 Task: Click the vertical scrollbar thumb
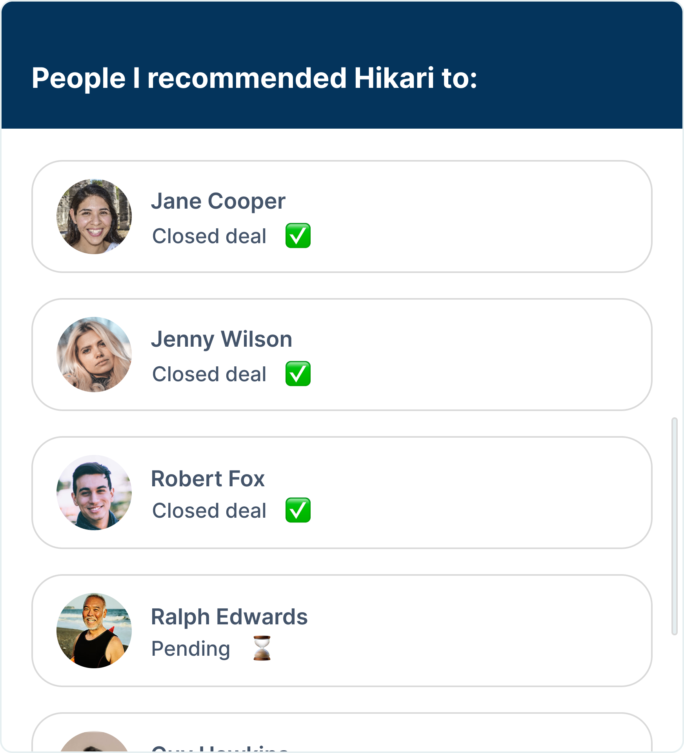(675, 526)
